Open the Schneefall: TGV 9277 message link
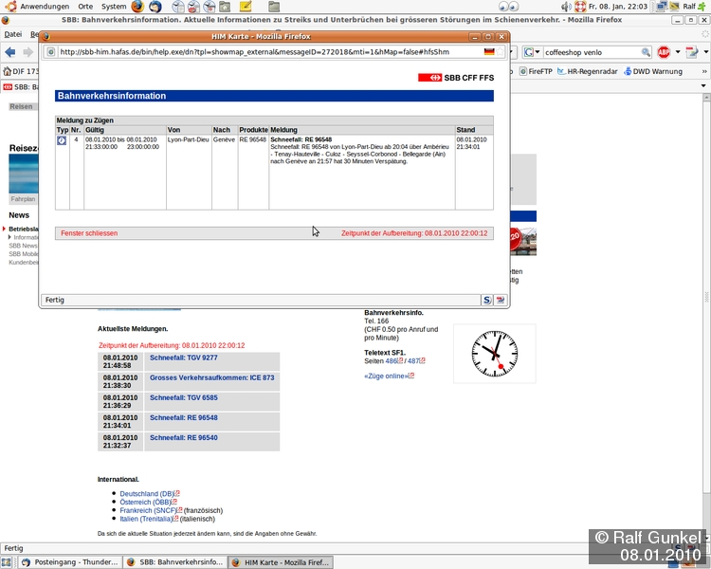 183,358
